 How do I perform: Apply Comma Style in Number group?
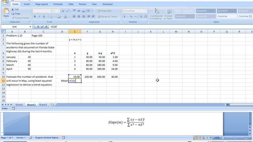pyautogui.click(x=136, y=17)
